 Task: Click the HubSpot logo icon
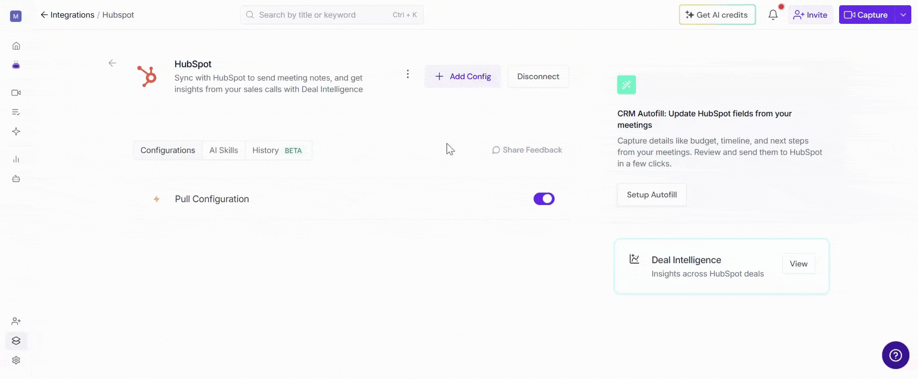[147, 76]
